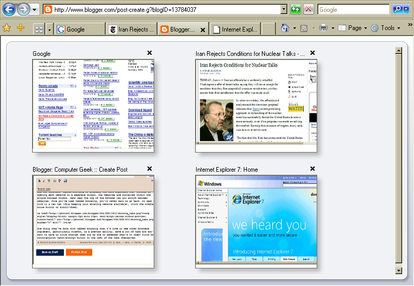Viewport: 414px width, 286px height.
Task: Click the Blogger icon in the address bar
Action: click(48, 10)
